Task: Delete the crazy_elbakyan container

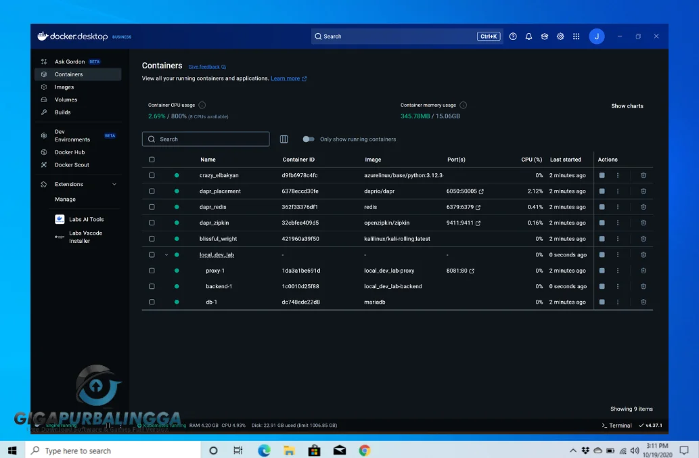Action: click(x=644, y=175)
